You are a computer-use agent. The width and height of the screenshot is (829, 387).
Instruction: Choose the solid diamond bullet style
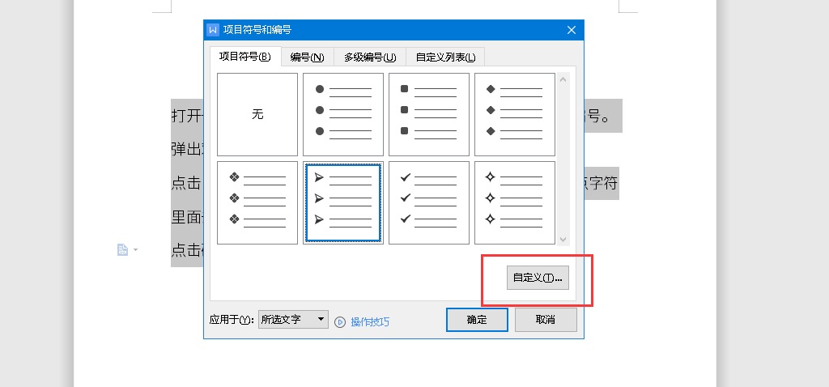(515, 114)
